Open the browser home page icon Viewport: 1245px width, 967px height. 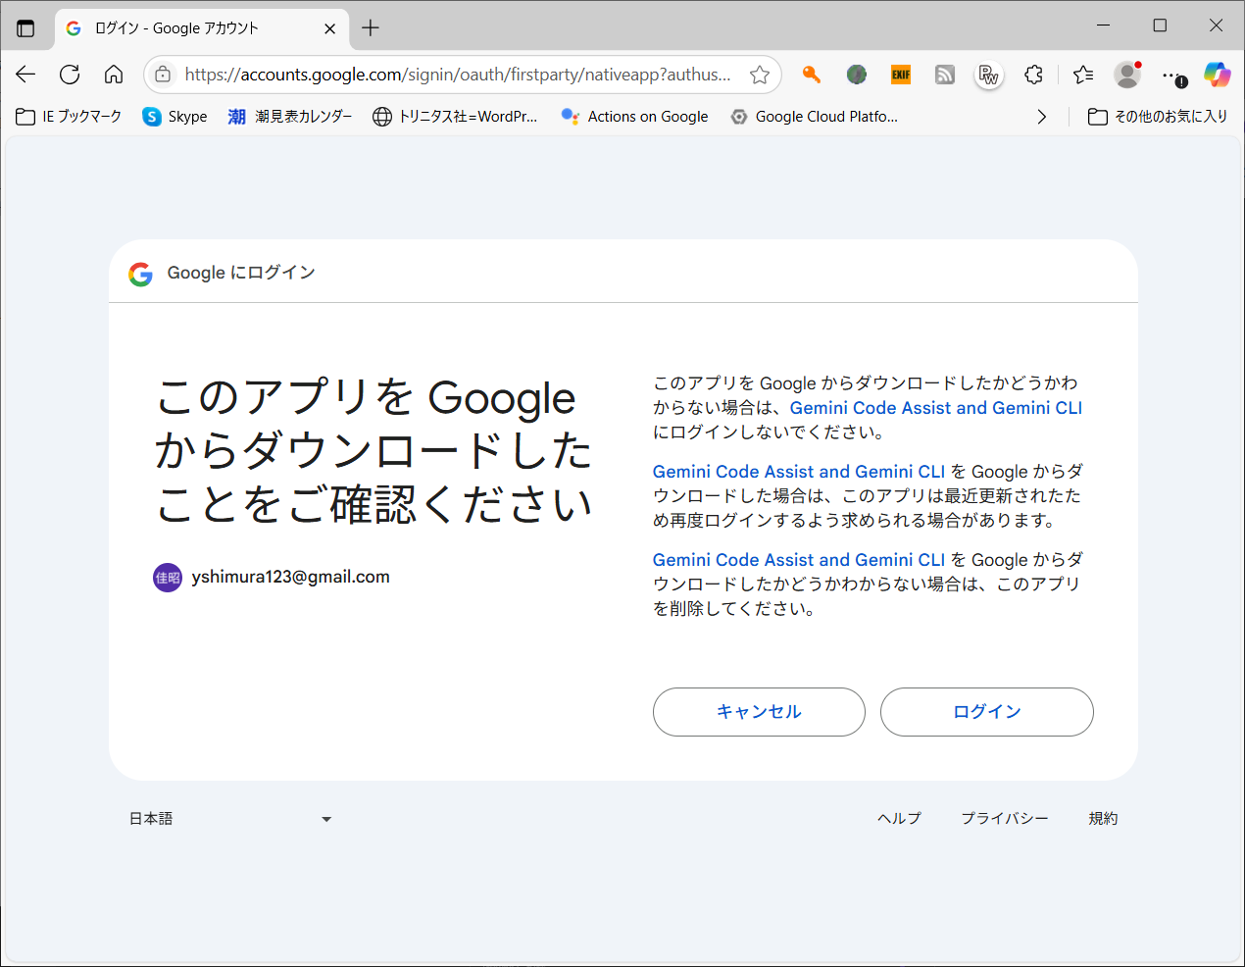[x=114, y=75]
